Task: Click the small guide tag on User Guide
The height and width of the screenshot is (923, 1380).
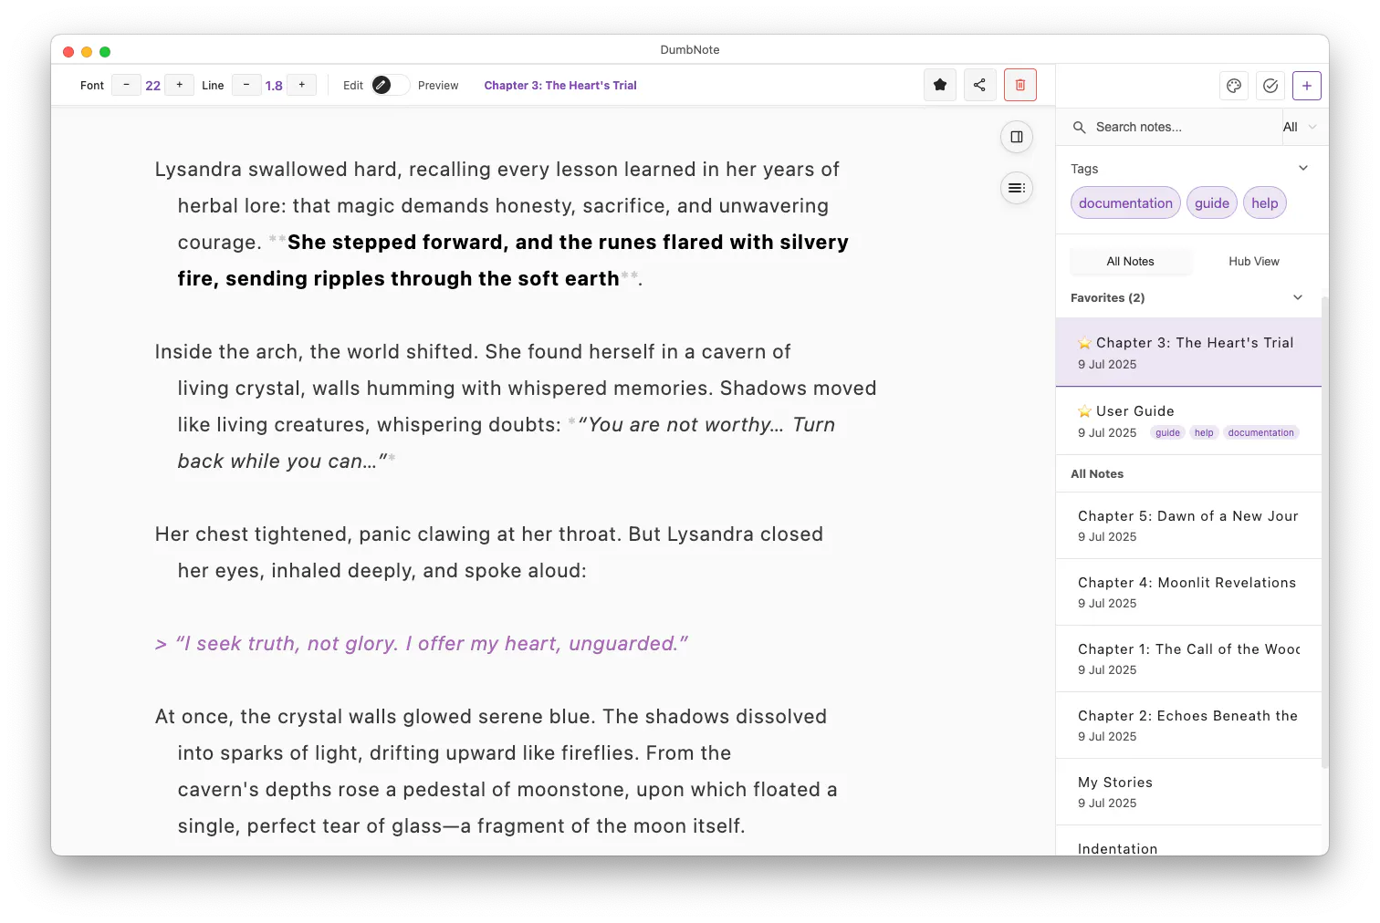Action: point(1167,433)
